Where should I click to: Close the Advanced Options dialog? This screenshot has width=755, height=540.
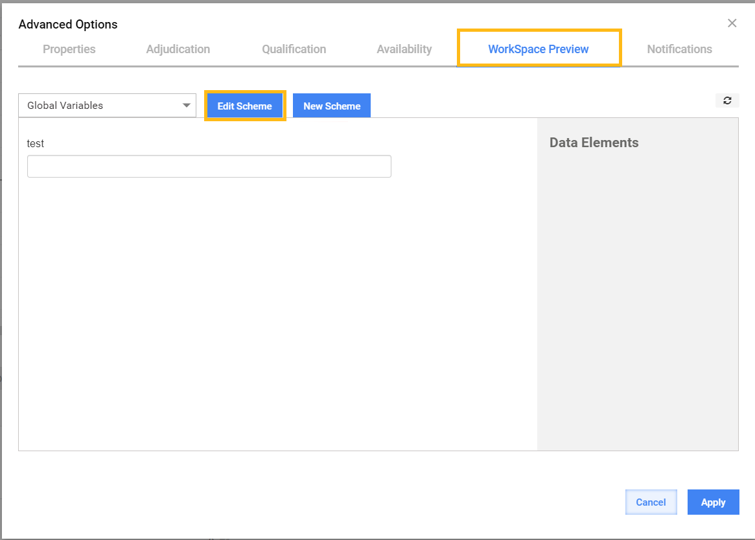click(732, 23)
